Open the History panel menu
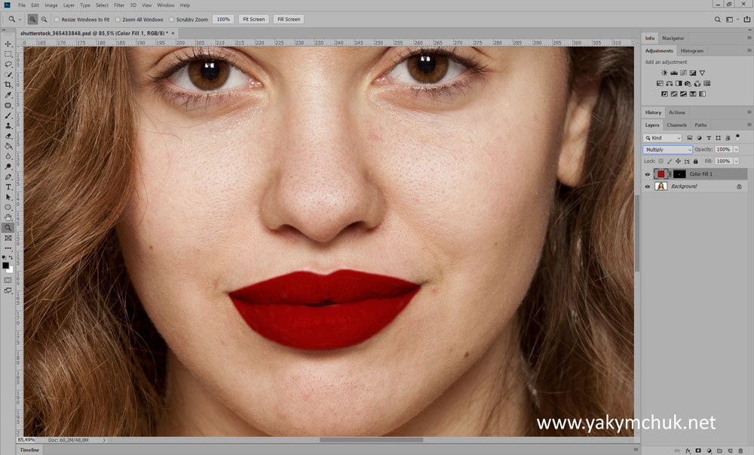Screen dimensions: 754x455 (749, 112)
